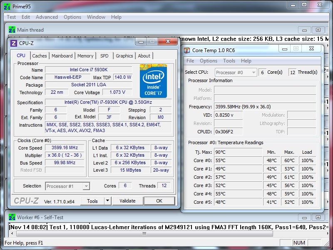333x250 pixels.
Task: Click the Prime95 title bar icon
Action: coord(7,6)
